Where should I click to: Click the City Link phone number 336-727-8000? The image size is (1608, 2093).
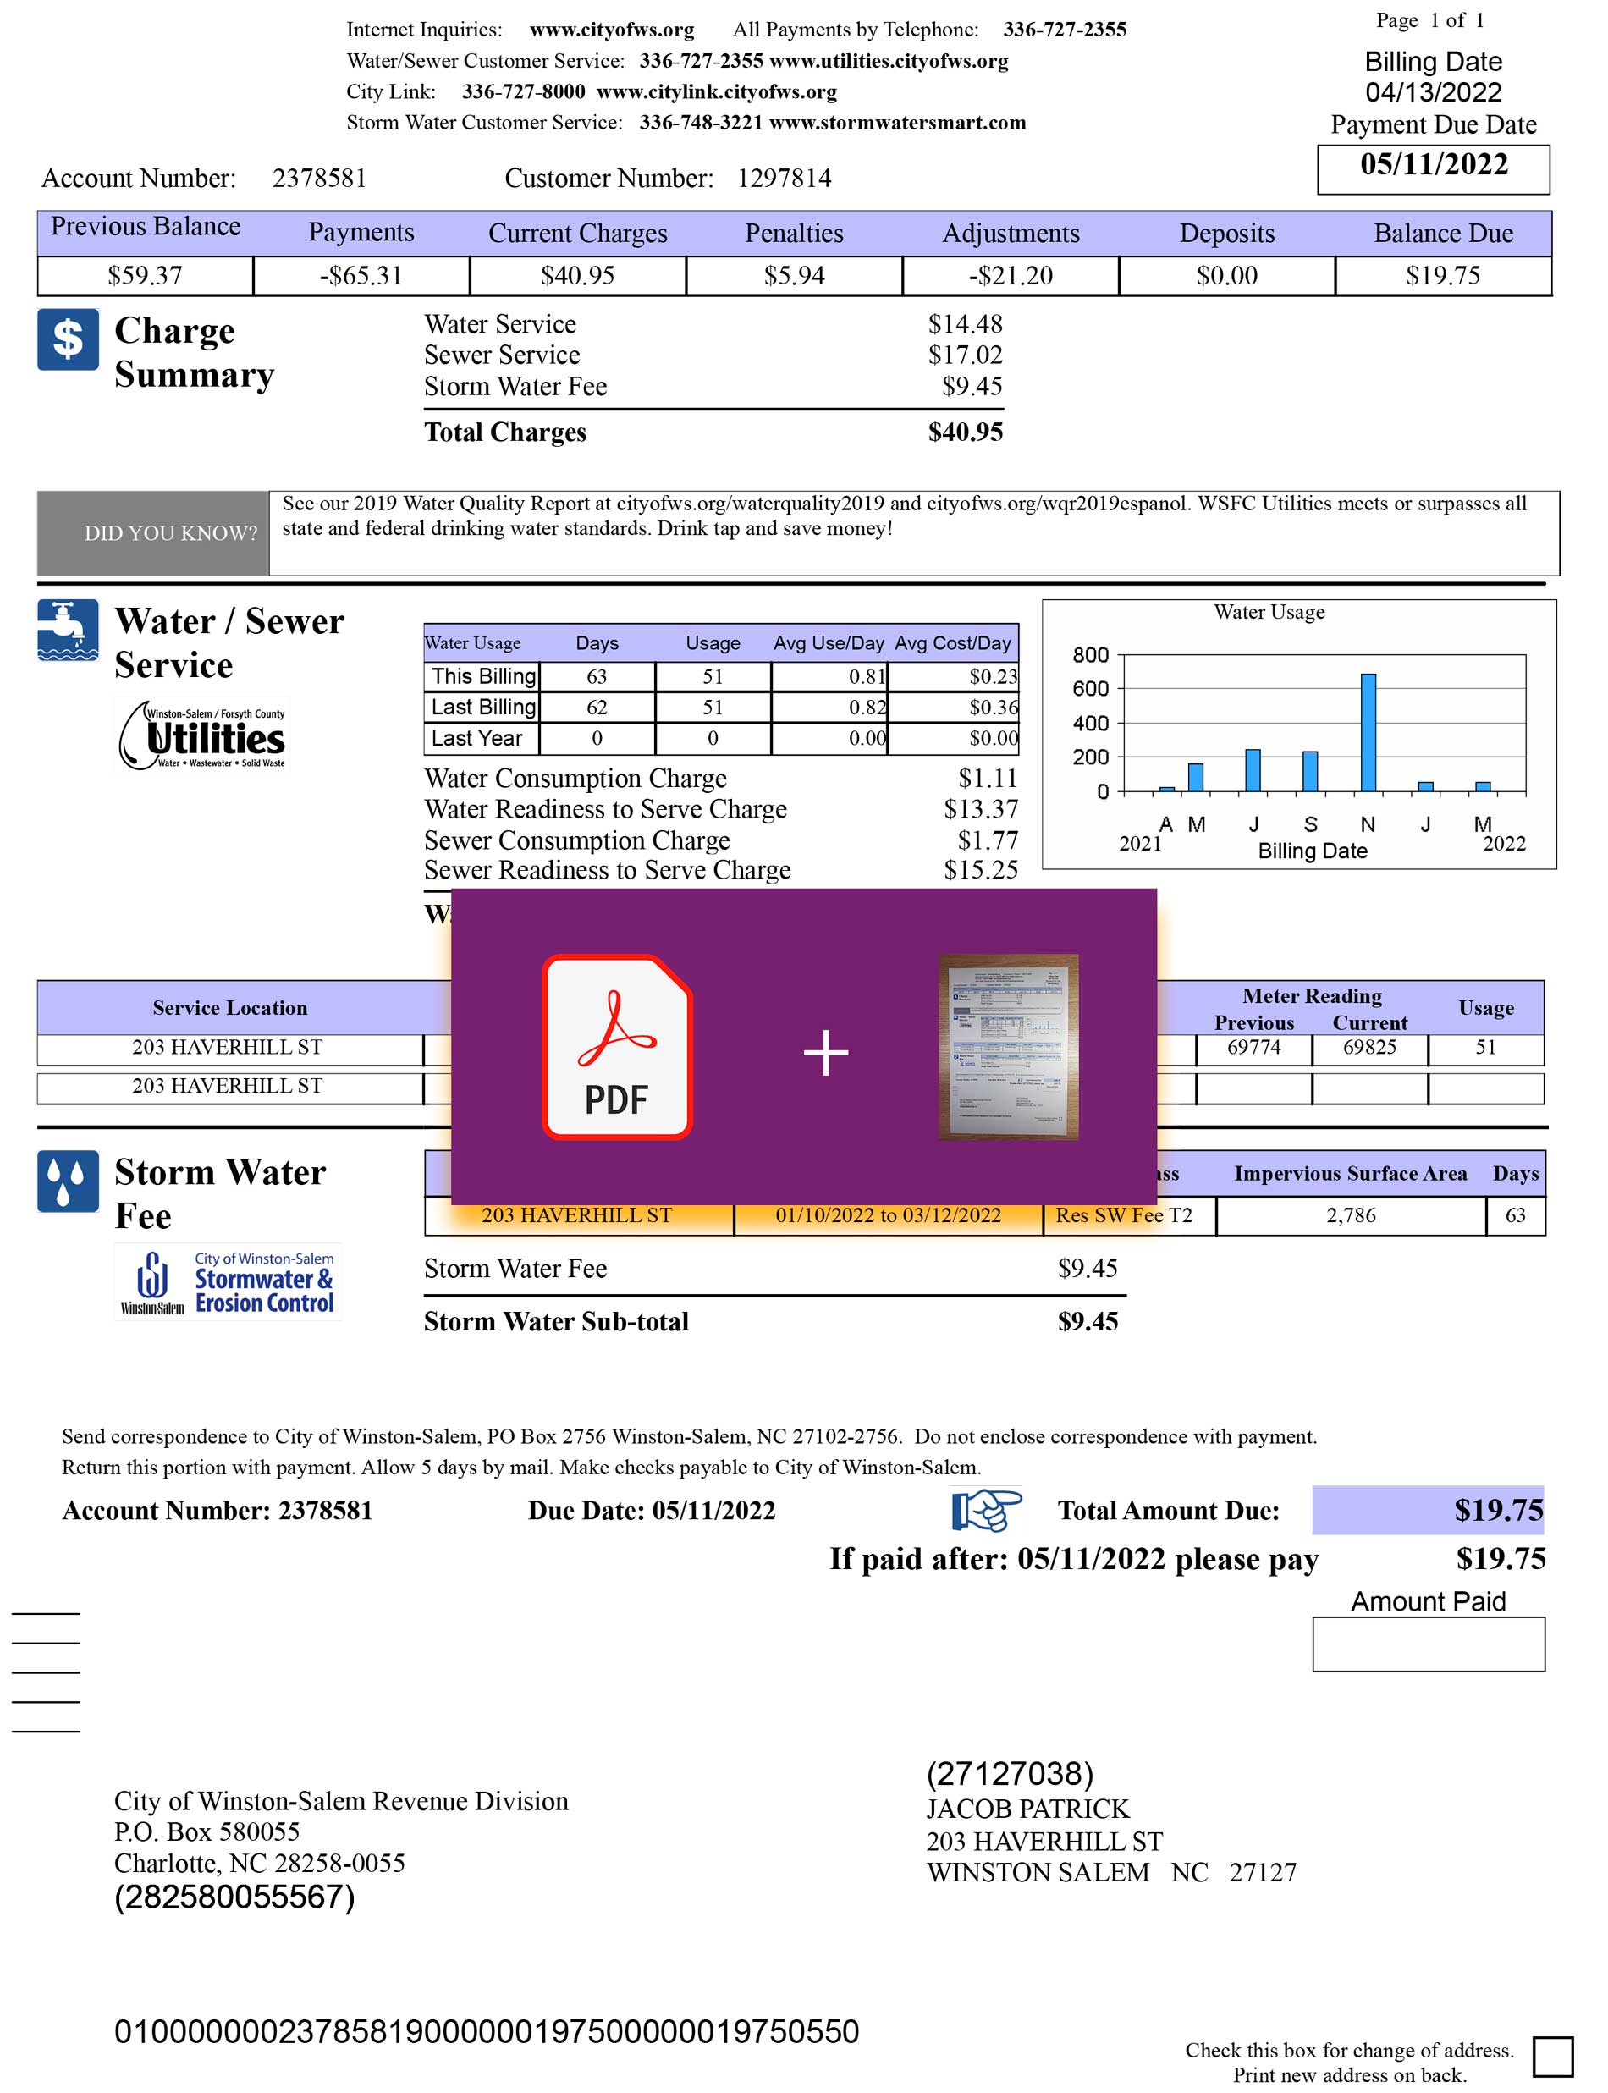524,92
